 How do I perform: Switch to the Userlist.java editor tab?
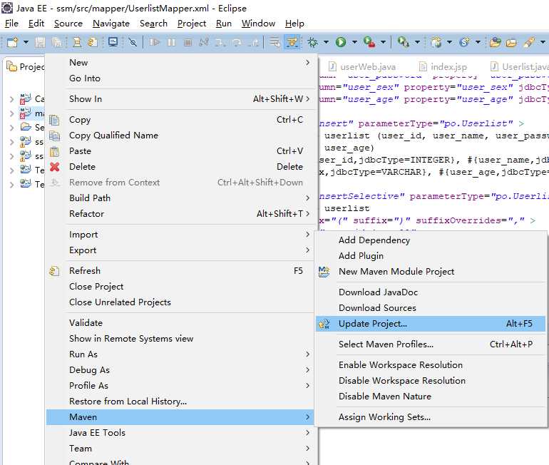pos(519,66)
